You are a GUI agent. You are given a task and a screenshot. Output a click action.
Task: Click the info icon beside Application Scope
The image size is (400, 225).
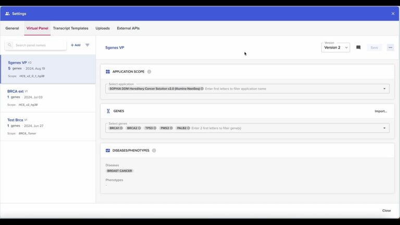pos(149,72)
